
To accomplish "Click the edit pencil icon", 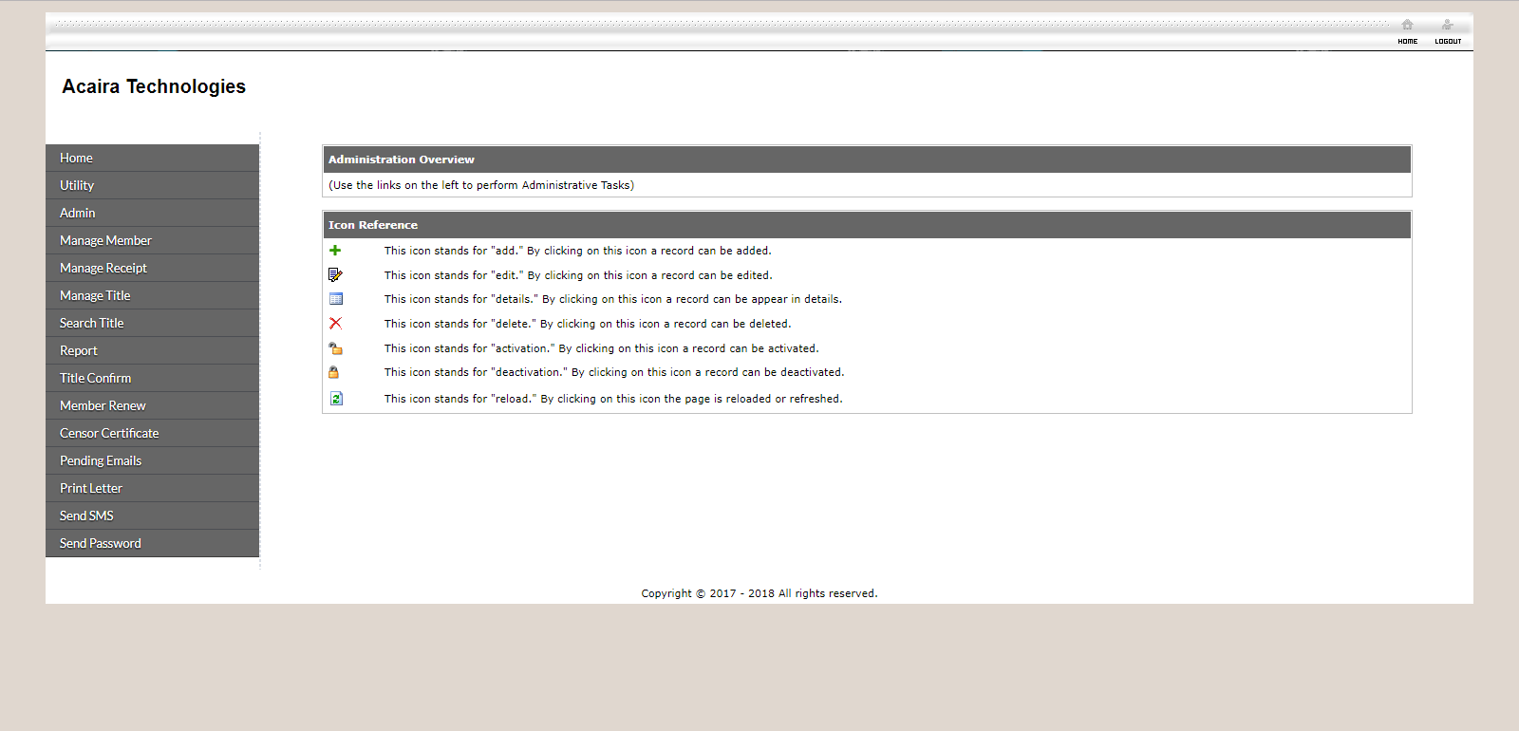I will pyautogui.click(x=335, y=275).
